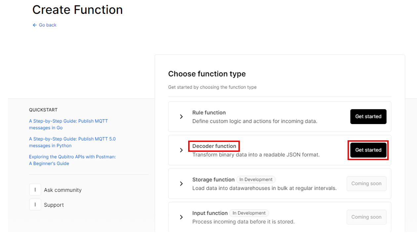Expand the Input function chevron
Image resolution: width=417 pixels, height=236 pixels.
point(181,217)
